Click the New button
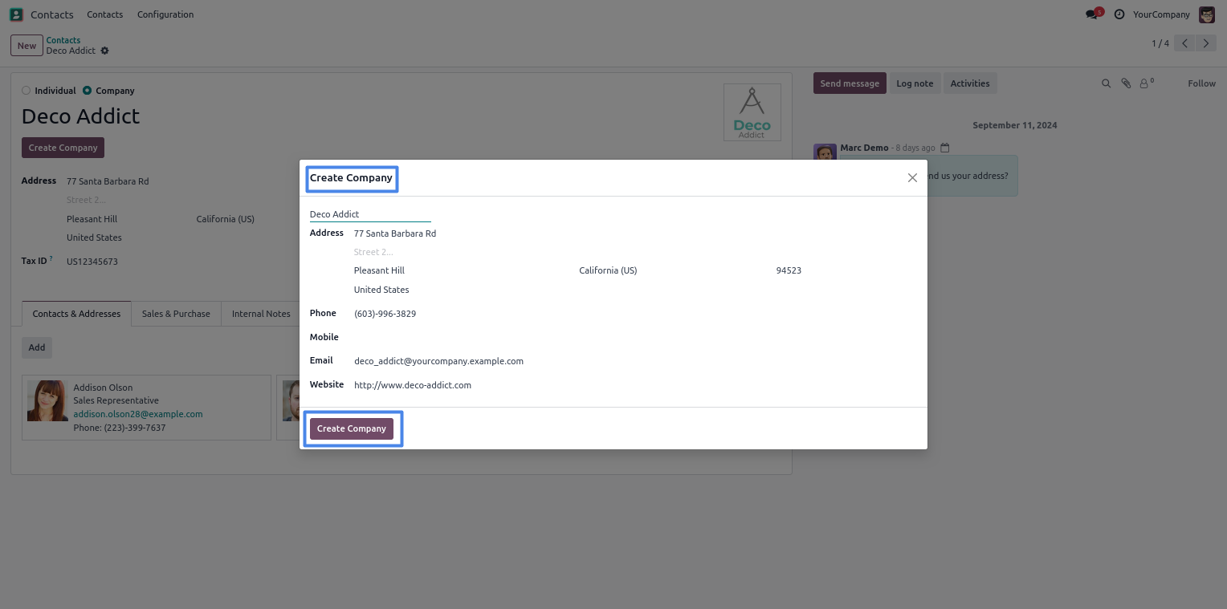This screenshot has width=1227, height=609. point(26,46)
